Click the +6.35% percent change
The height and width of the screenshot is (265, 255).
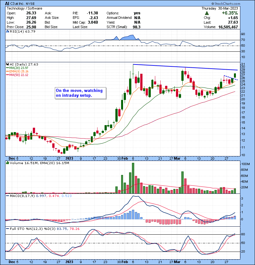pyautogui.click(x=230, y=13)
